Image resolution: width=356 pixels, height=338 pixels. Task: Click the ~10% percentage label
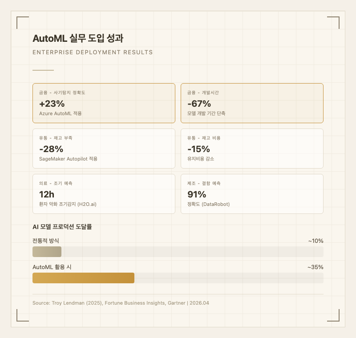[x=316, y=241]
